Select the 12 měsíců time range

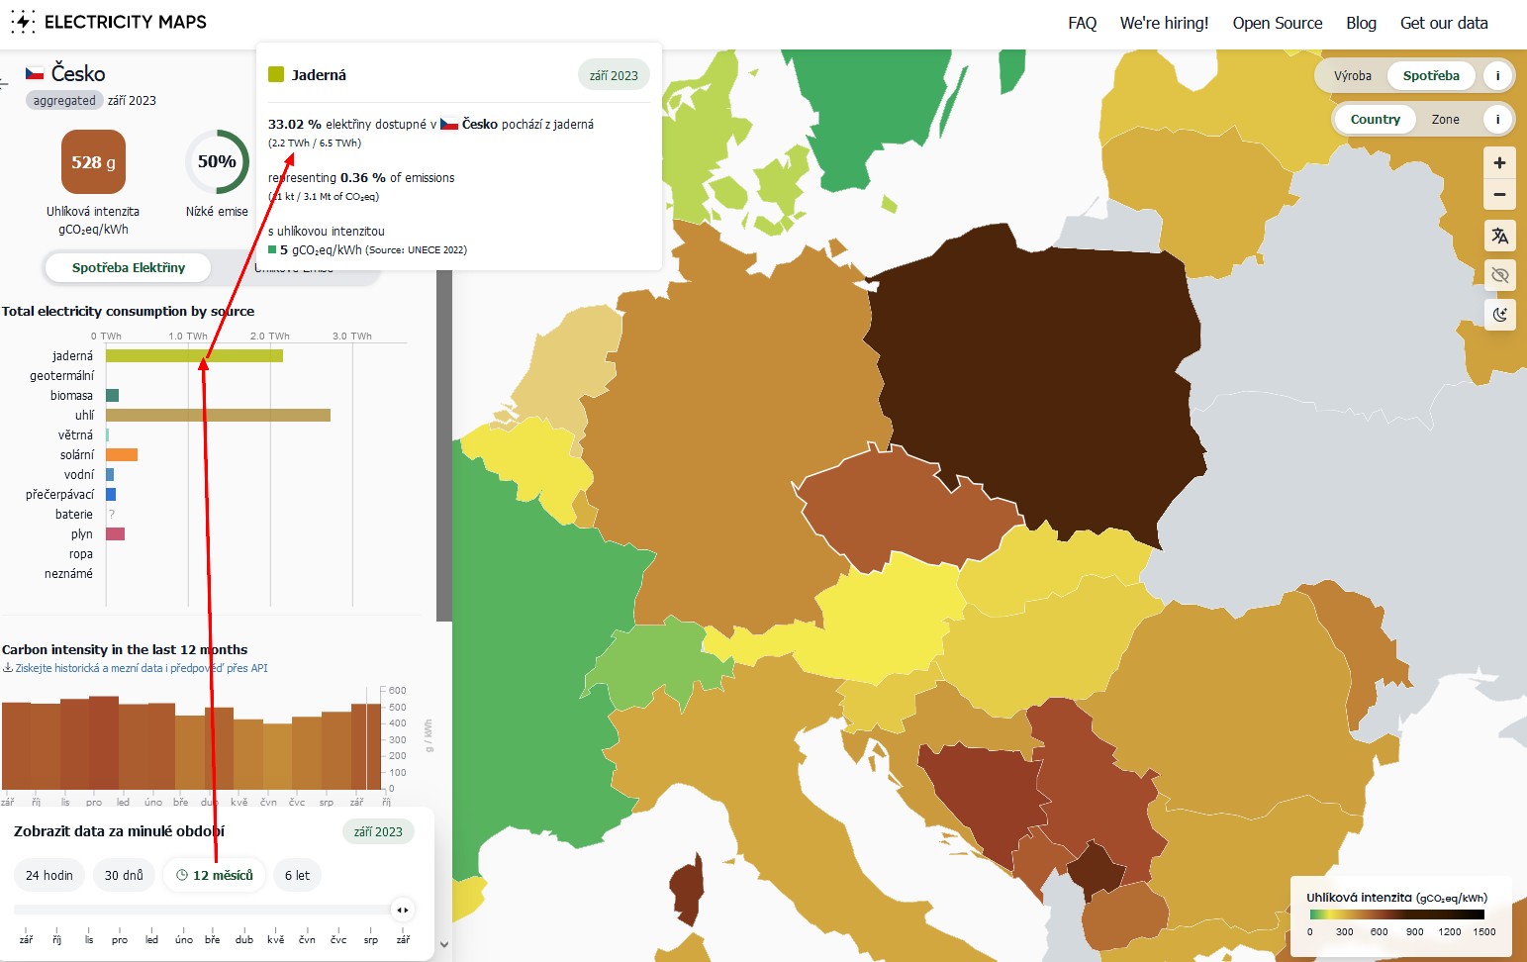tap(215, 875)
